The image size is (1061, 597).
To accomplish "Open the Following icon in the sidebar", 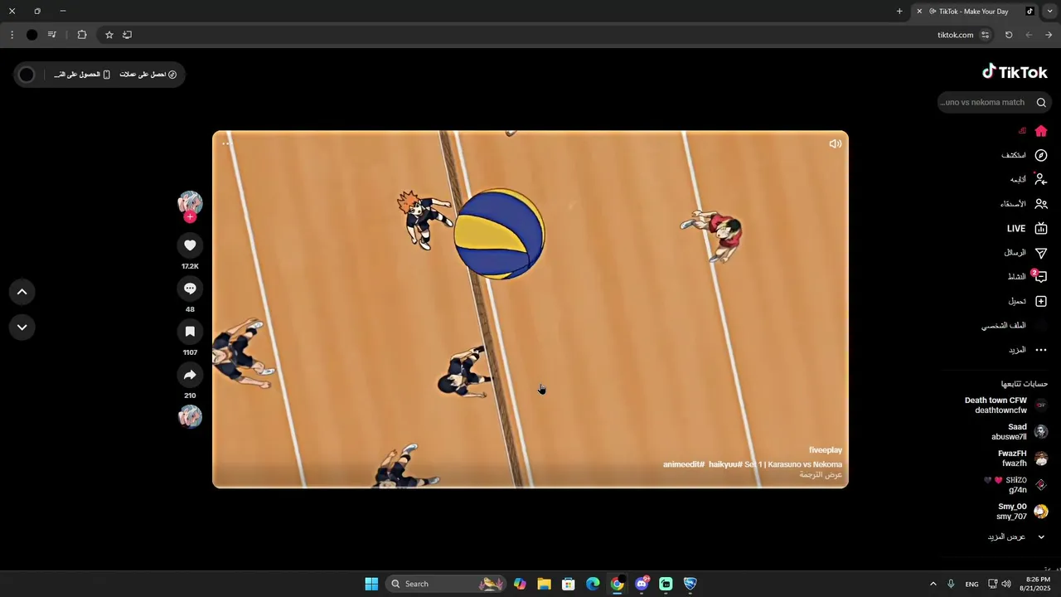I will tap(1041, 179).
